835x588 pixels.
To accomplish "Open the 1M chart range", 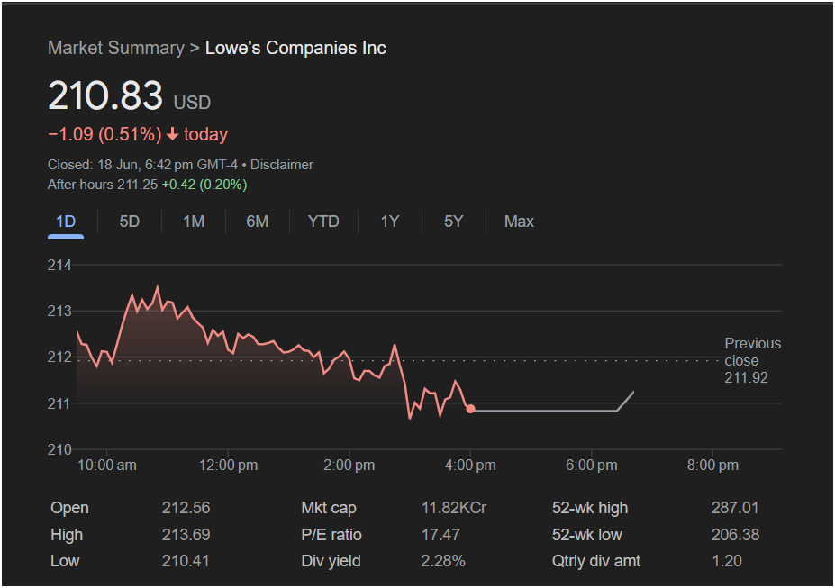I will pos(194,222).
